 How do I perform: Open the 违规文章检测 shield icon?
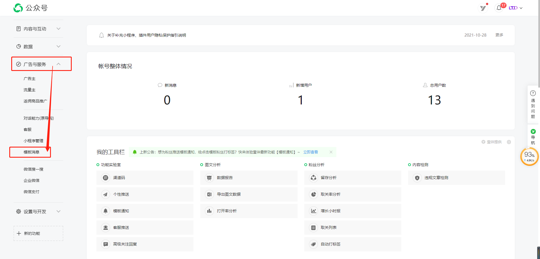tap(417, 178)
